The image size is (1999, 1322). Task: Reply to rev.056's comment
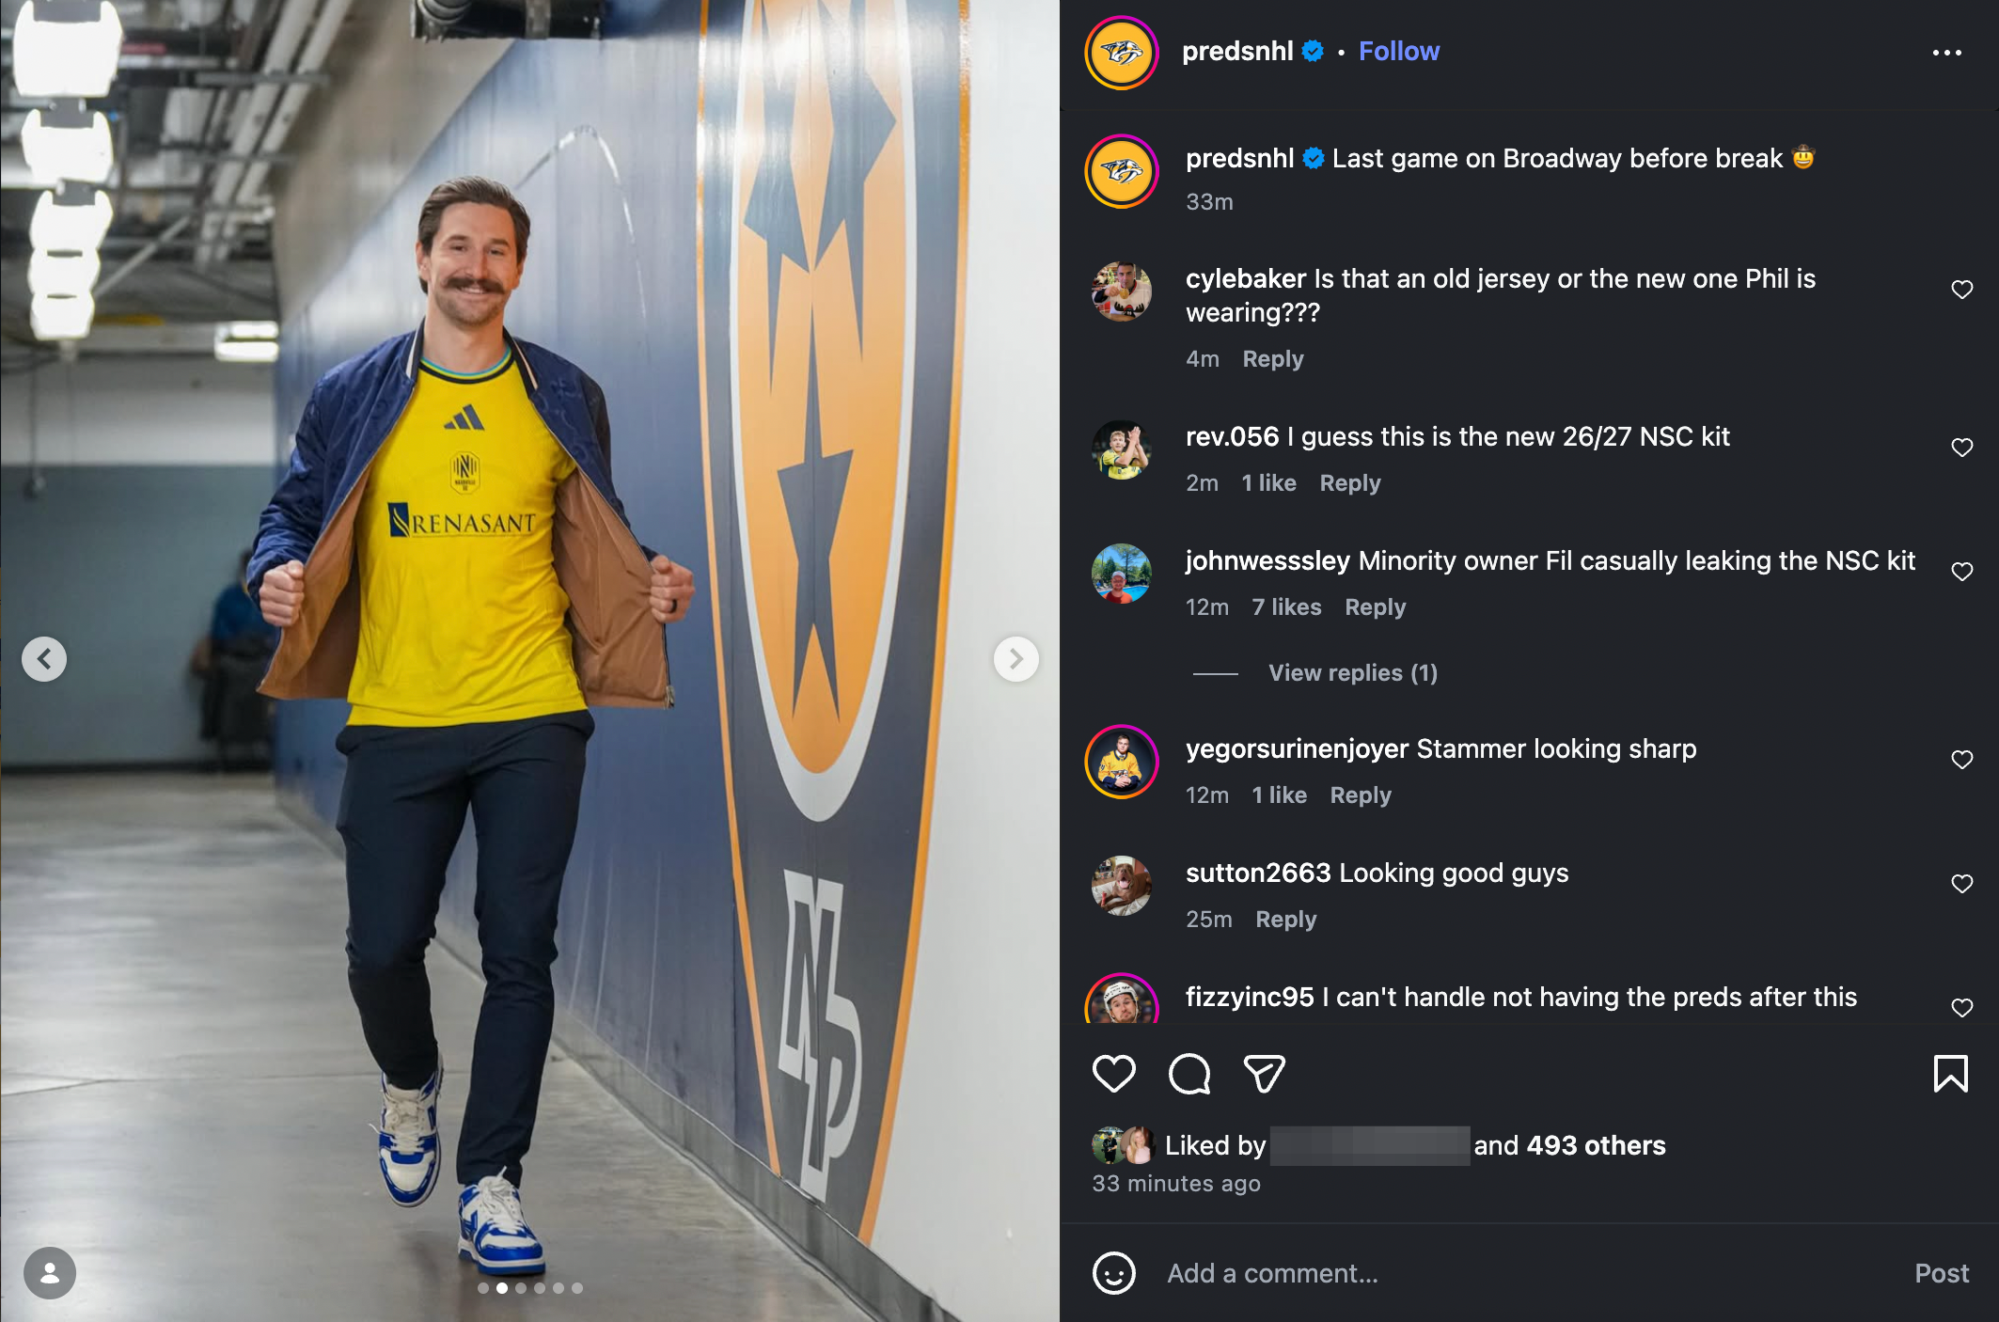[1350, 483]
